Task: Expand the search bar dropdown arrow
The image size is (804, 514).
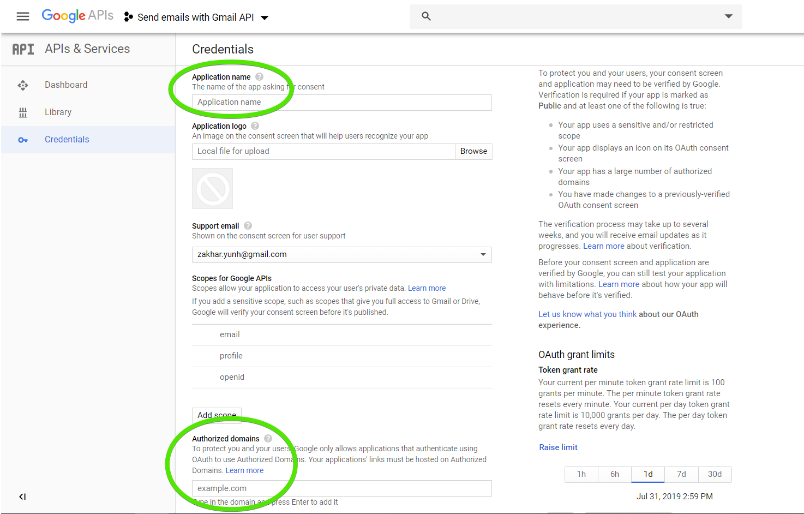Action: pos(728,16)
